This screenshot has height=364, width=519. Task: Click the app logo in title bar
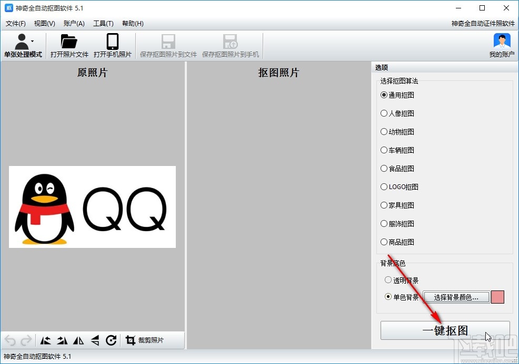coord(9,8)
